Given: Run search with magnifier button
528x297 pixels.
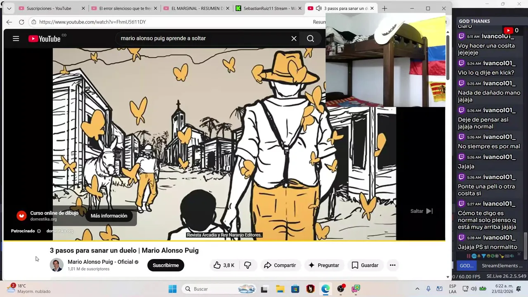Looking at the screenshot, I should (x=311, y=38).
